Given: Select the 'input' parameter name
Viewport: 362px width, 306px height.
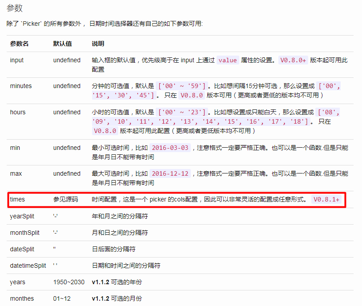Looking at the screenshot, I should tap(16, 60).
